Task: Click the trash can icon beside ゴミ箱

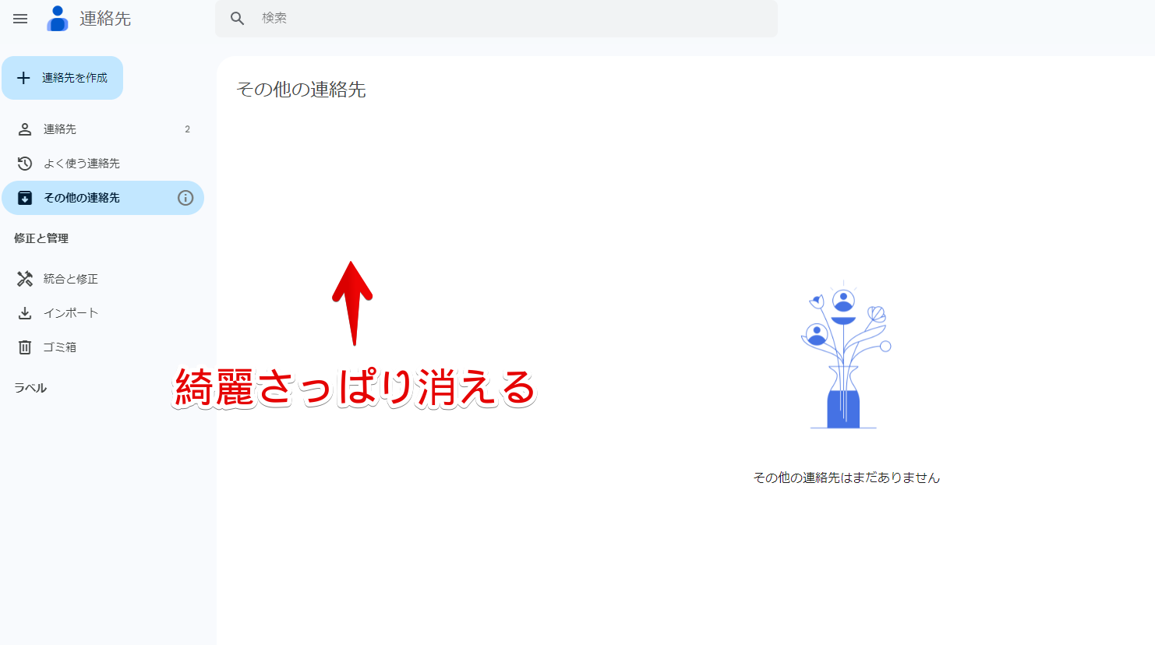Action: 25,347
